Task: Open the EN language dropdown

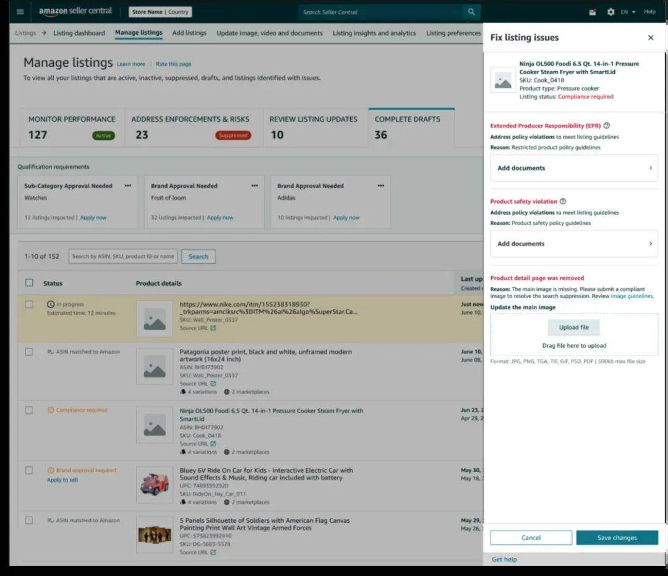Action: (x=628, y=12)
